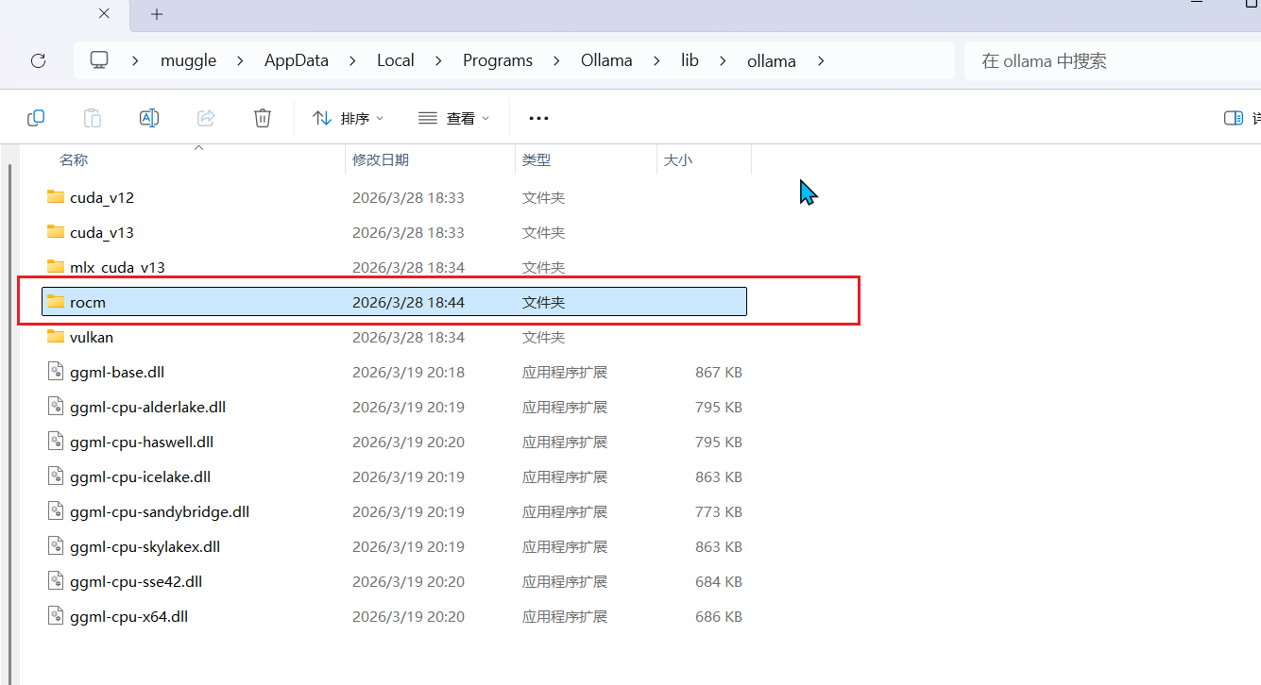Viewport: 1261px width, 685px height.
Task: Select the mlx_cuda_v13 folder name
Action: pos(117,267)
